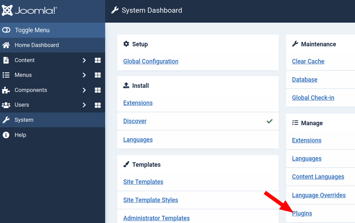Click the System wrench icon in sidebar

[x=6, y=120]
